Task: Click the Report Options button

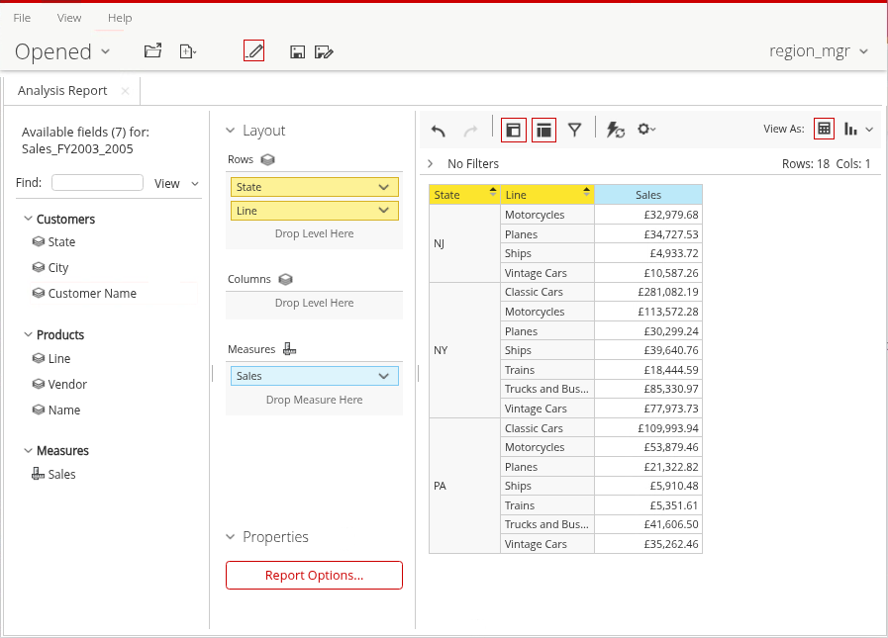Action: click(314, 575)
